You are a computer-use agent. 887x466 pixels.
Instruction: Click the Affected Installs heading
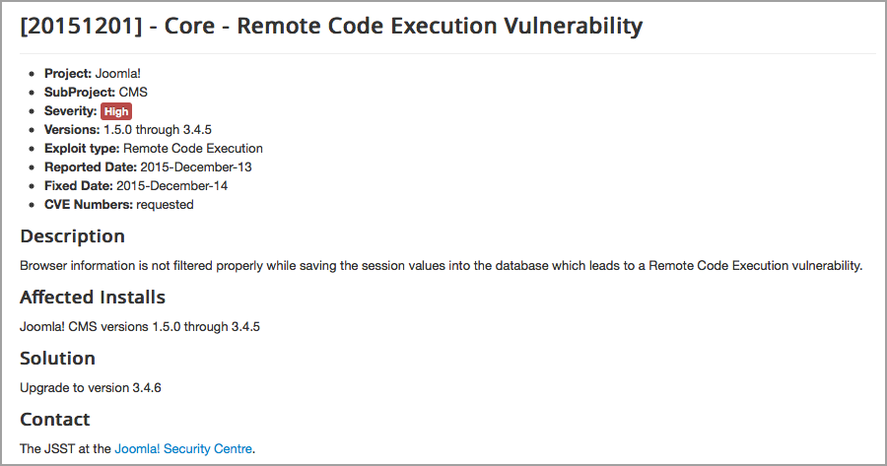coord(93,297)
